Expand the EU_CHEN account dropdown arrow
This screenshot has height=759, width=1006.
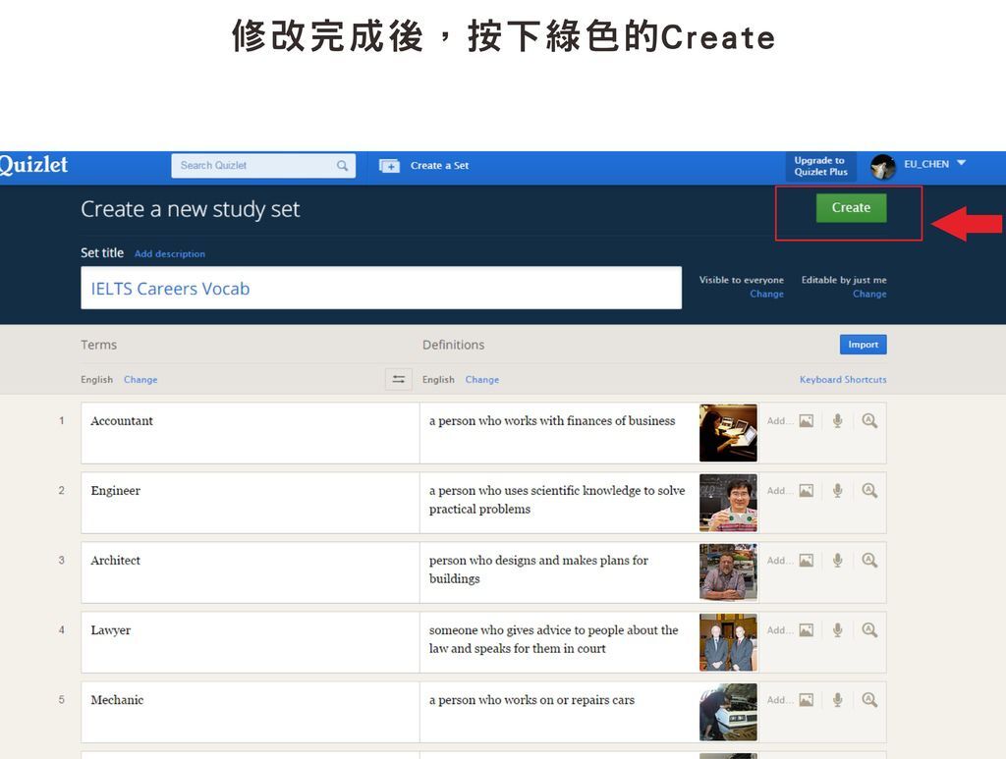[x=961, y=163]
